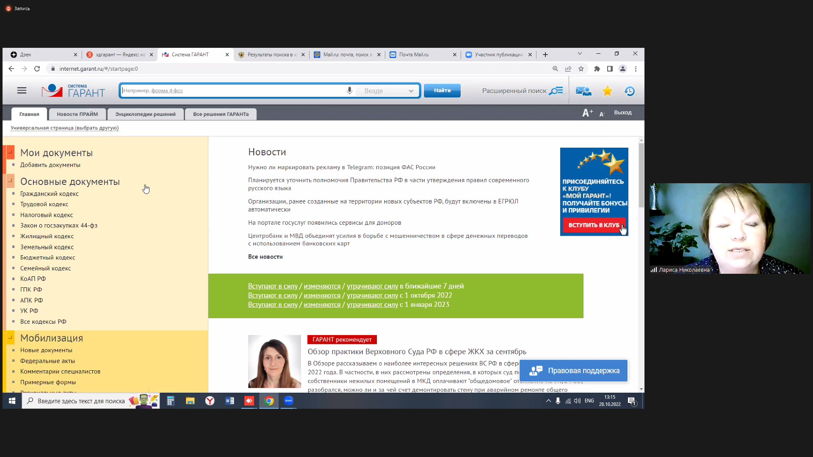Open АПК РФ document
The image size is (813, 457).
tap(31, 300)
